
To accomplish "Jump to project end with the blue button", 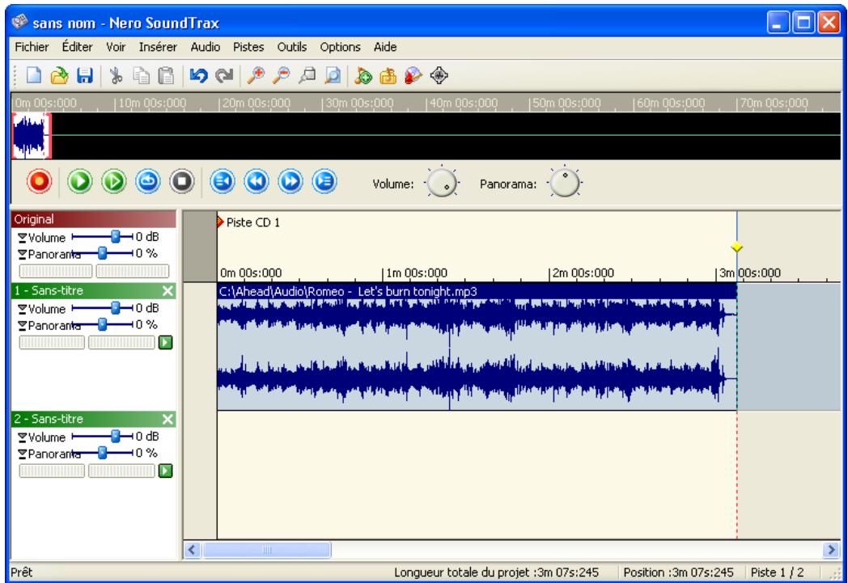I will (x=324, y=181).
